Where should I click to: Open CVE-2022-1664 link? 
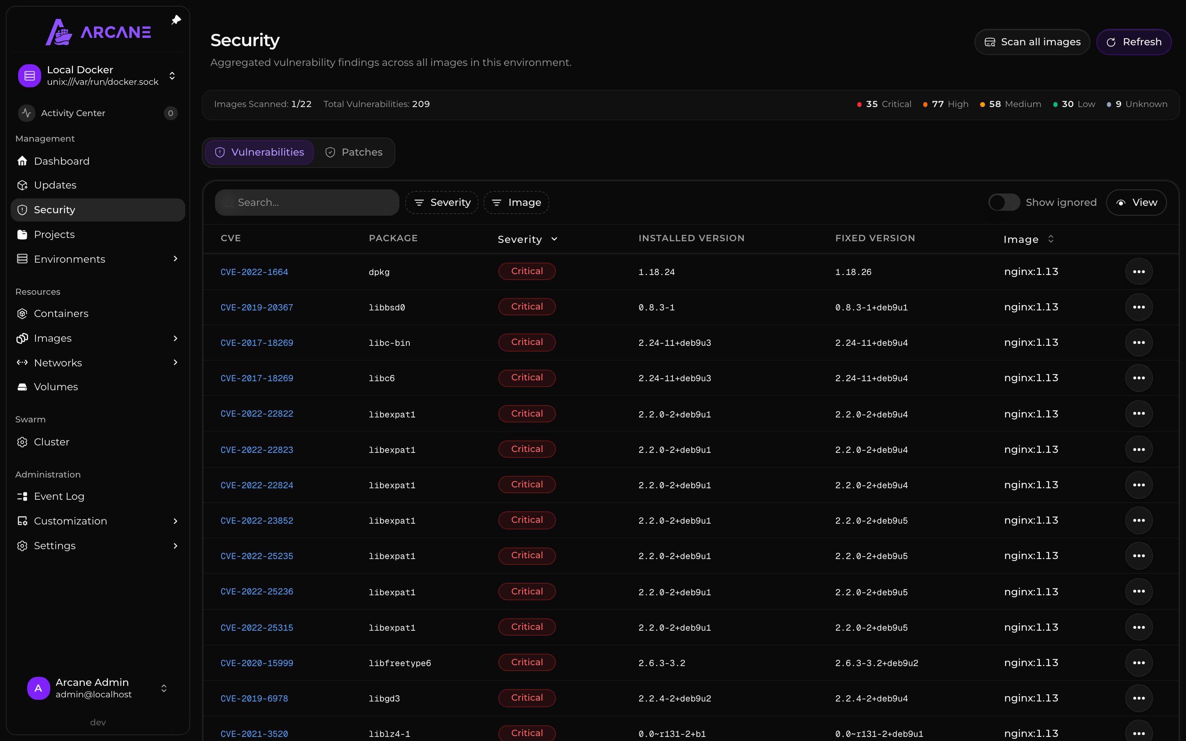tap(254, 272)
